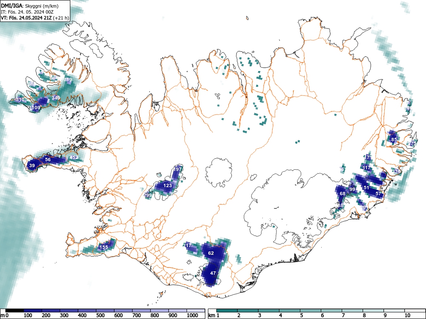
Task: Click the visibility value 299
Action: (147, 195)
